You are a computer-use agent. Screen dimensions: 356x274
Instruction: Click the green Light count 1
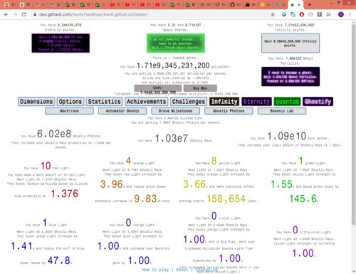pyautogui.click(x=301, y=161)
